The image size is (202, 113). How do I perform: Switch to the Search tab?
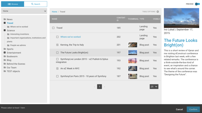36,4
